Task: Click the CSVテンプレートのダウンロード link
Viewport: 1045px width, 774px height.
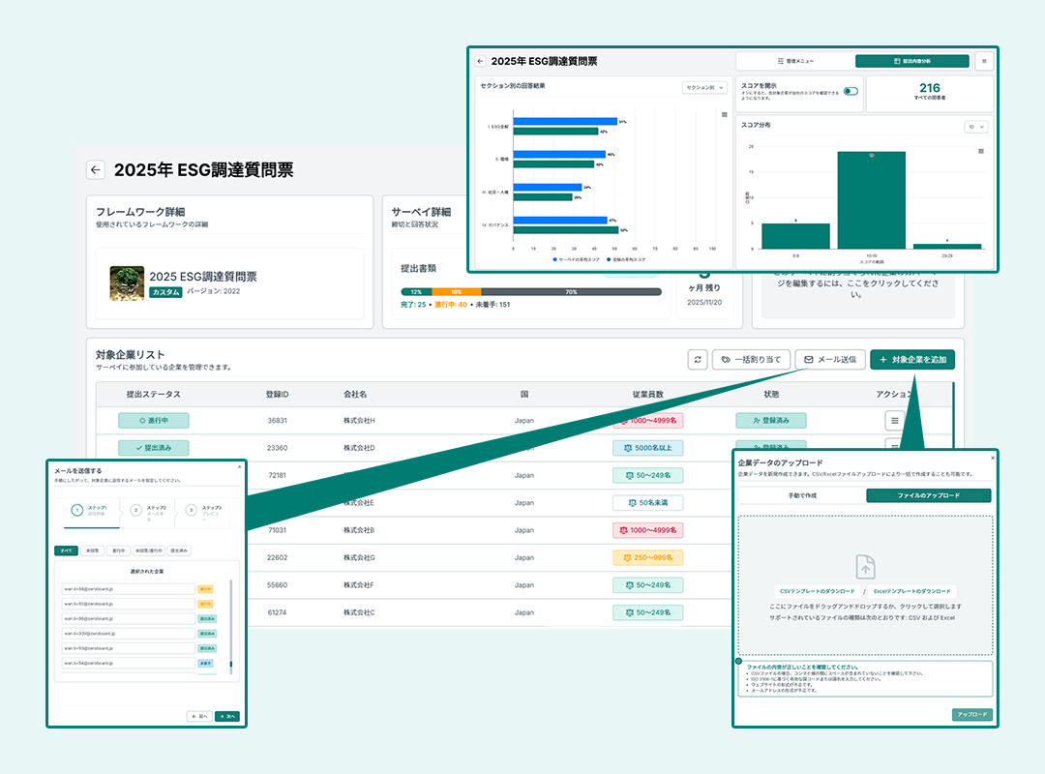Action: [817, 591]
